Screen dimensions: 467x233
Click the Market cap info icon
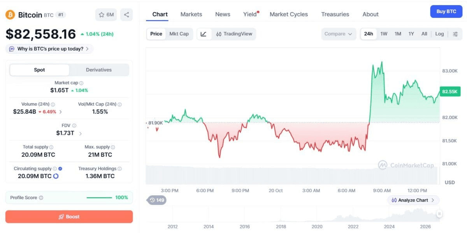click(x=81, y=83)
